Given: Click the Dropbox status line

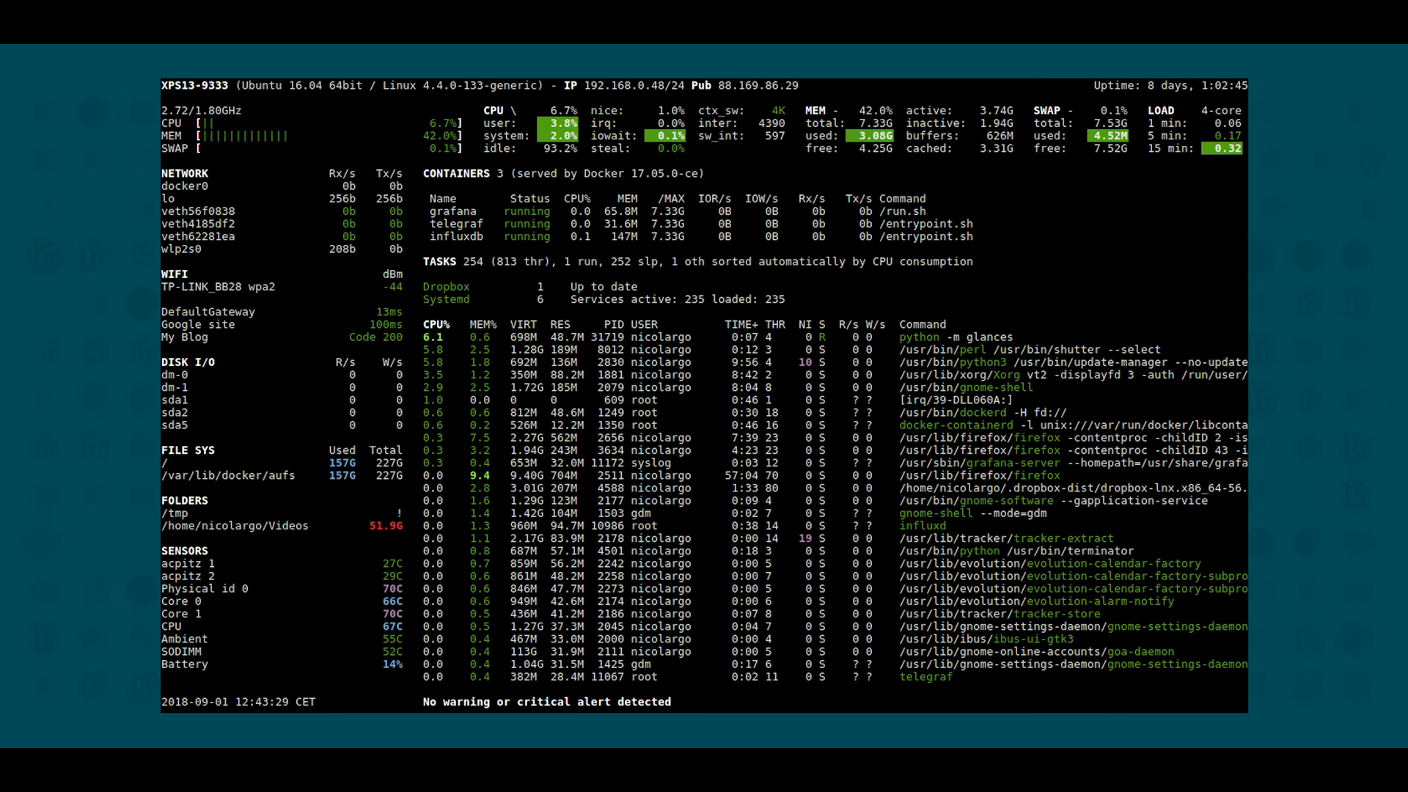Looking at the screenshot, I should (446, 287).
